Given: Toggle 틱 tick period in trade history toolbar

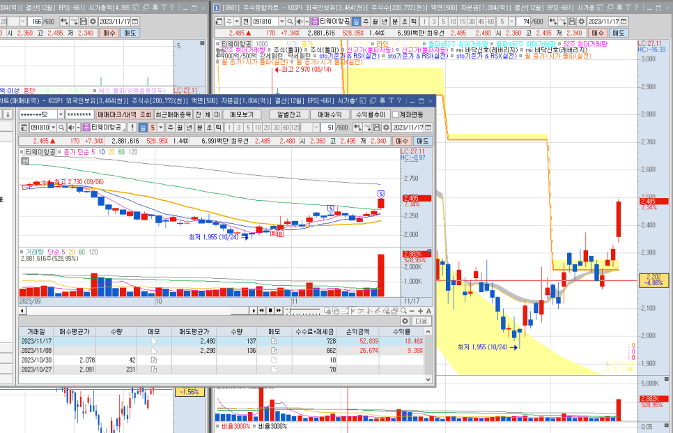Looking at the screenshot, I should tap(218, 128).
